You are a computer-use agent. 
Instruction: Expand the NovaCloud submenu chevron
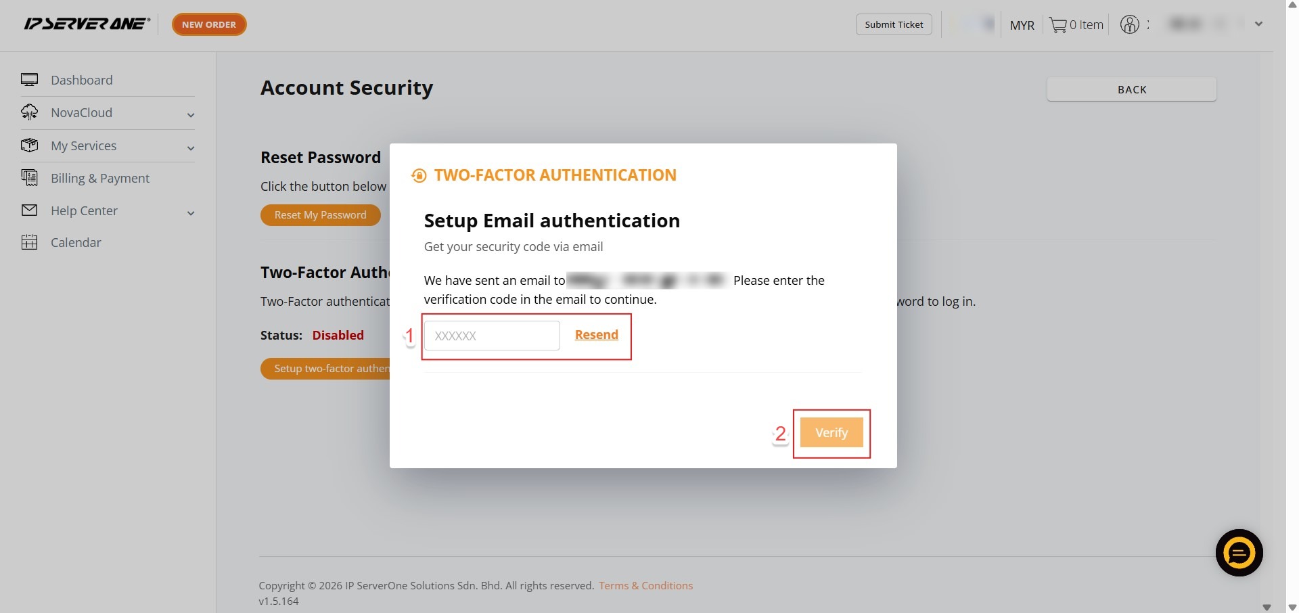pos(191,115)
